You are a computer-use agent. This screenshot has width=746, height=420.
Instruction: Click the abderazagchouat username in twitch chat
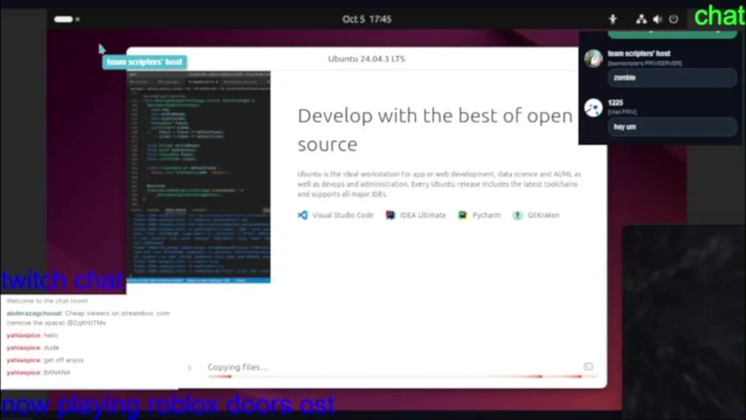34,313
